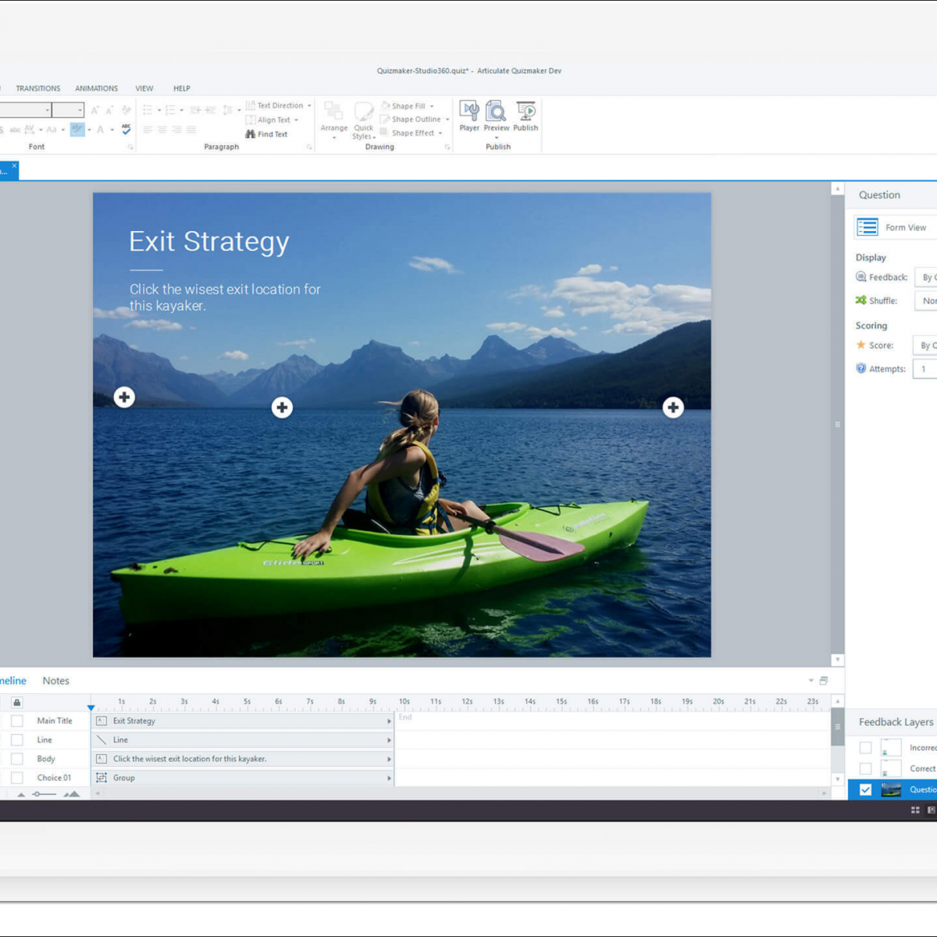Run spell check with the ABC checkmark icon
Image resolution: width=937 pixels, height=937 pixels.
coord(126,130)
